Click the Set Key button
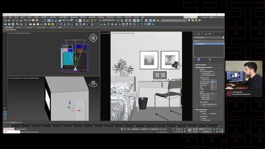 pos(195,132)
